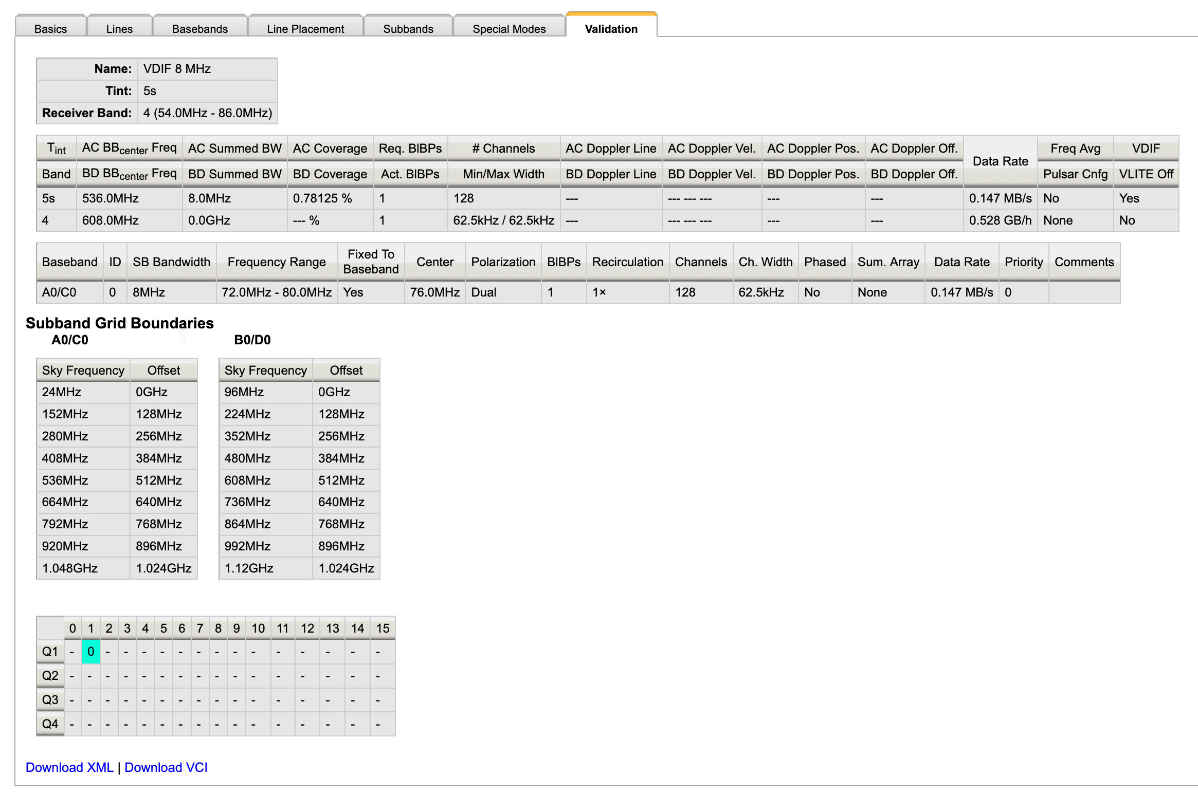
Task: Open the Special Modes tab
Action: (508, 29)
